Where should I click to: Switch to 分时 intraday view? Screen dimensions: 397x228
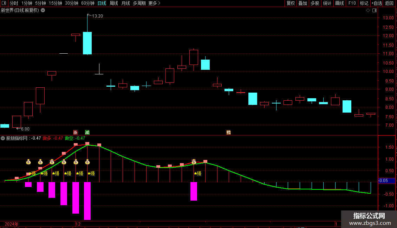tap(14, 3)
